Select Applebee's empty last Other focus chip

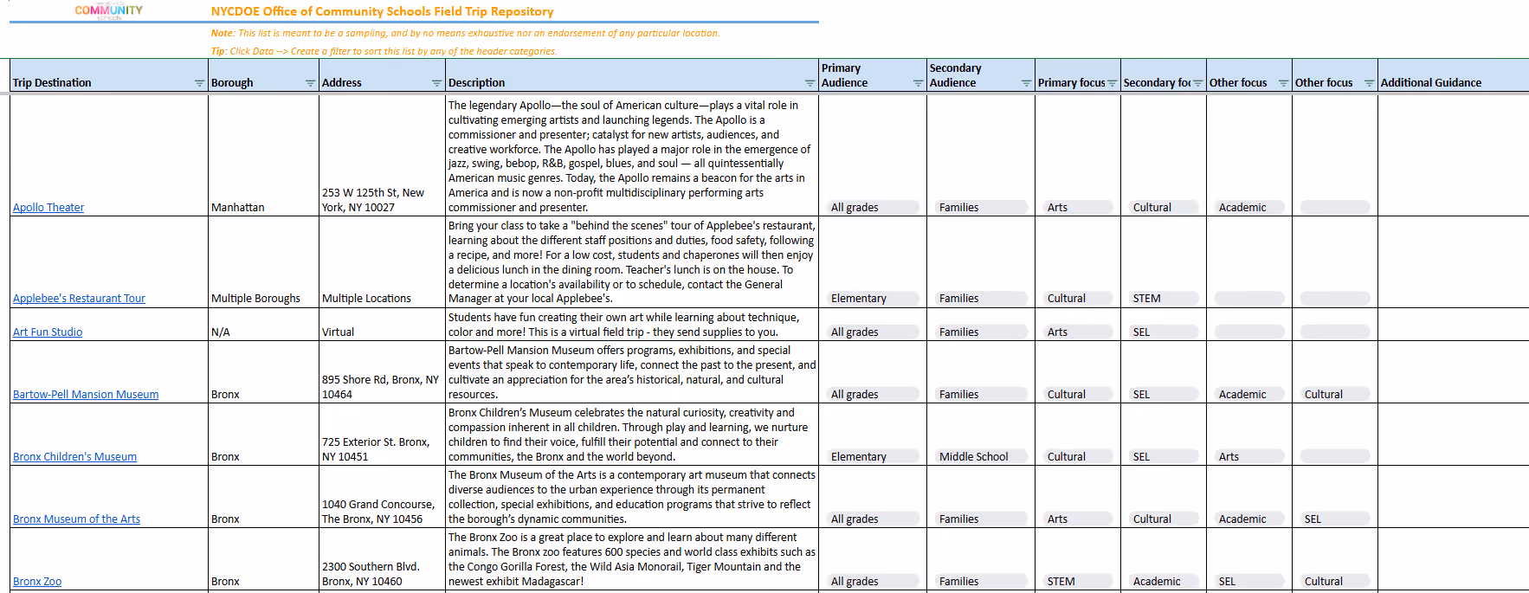pyautogui.click(x=1334, y=299)
